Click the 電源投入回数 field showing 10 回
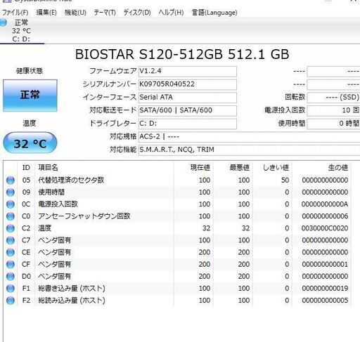The height and width of the screenshot is (342, 360). (x=333, y=110)
